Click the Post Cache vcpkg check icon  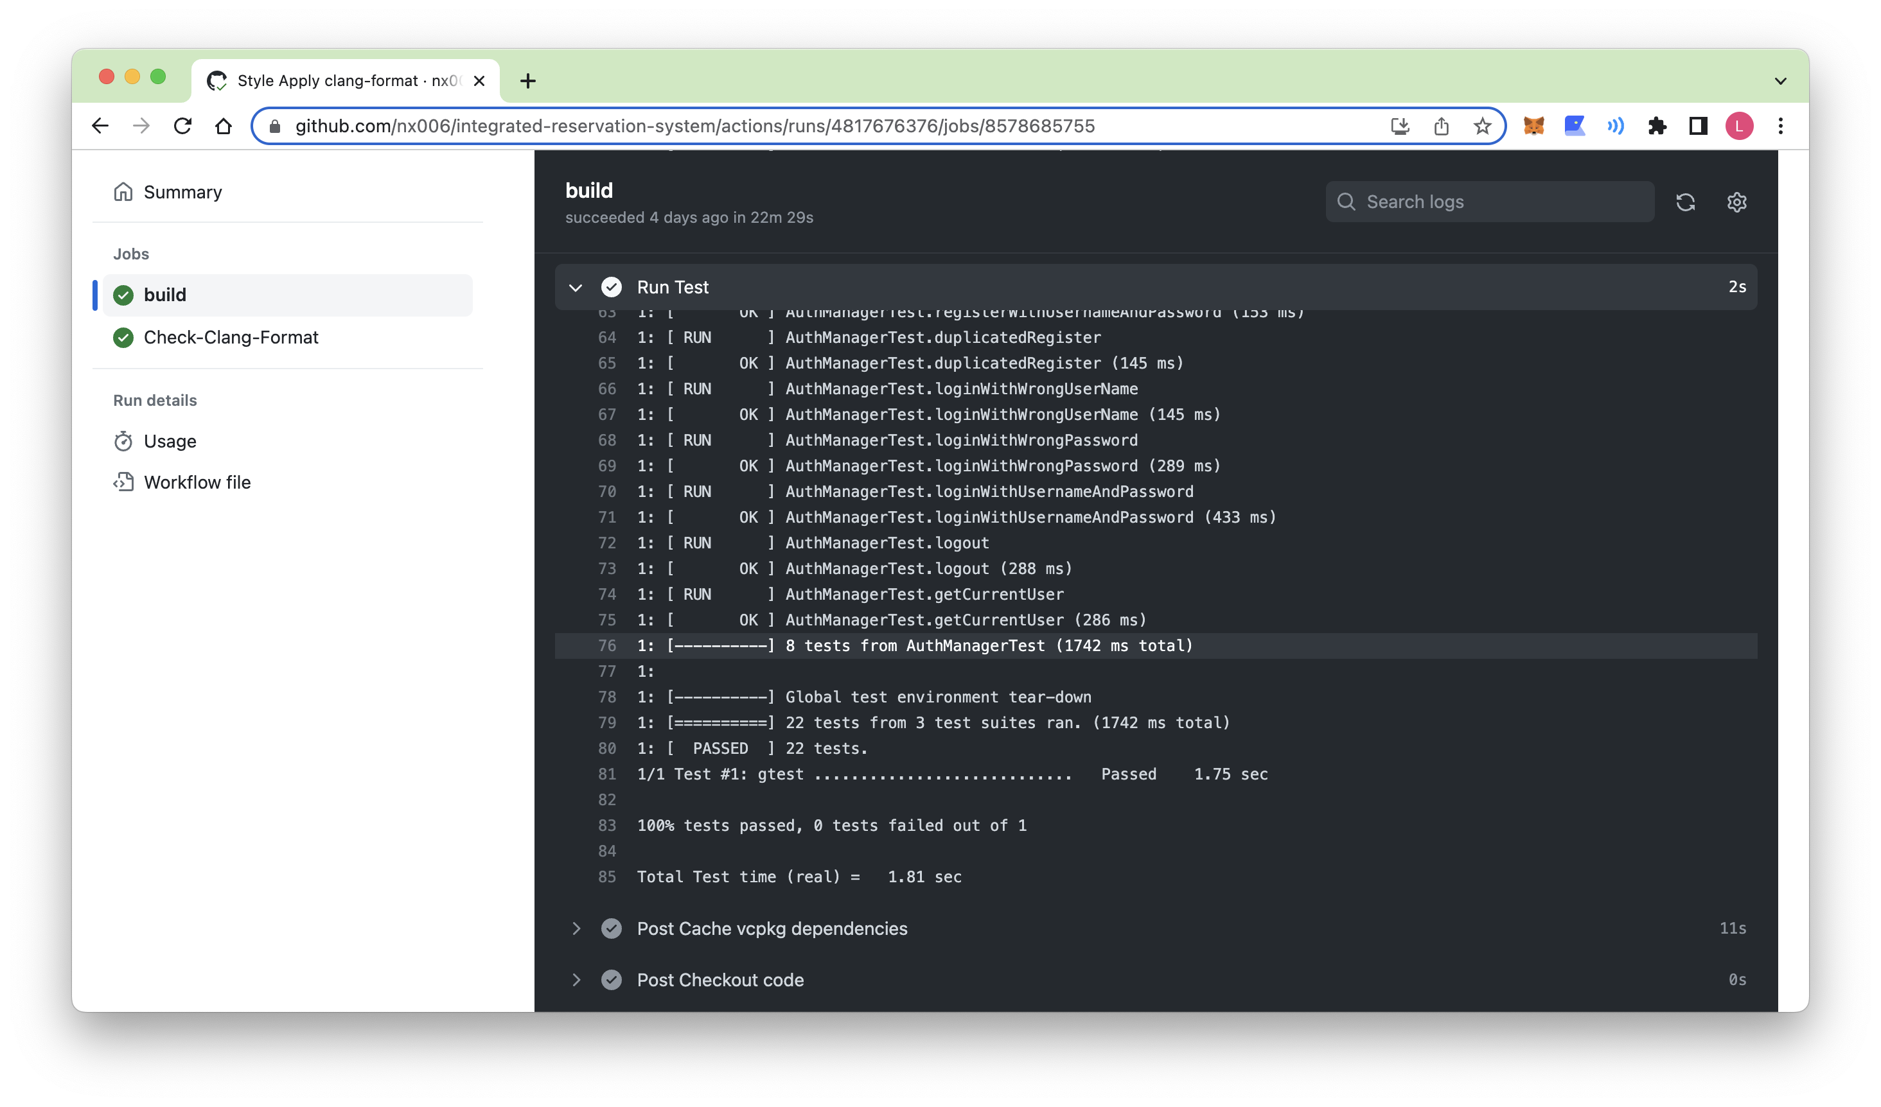pos(612,928)
